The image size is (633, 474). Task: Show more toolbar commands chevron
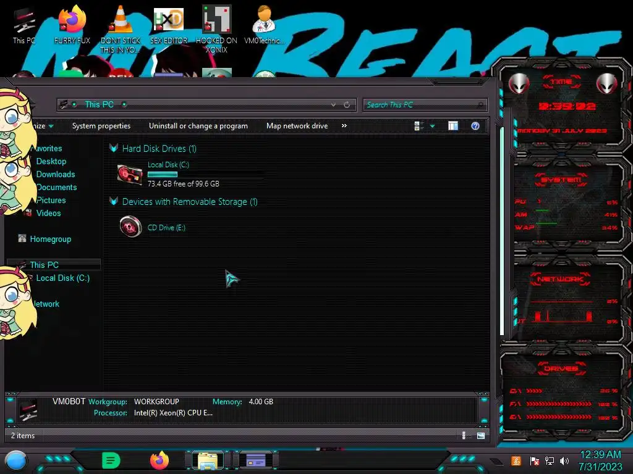point(344,126)
